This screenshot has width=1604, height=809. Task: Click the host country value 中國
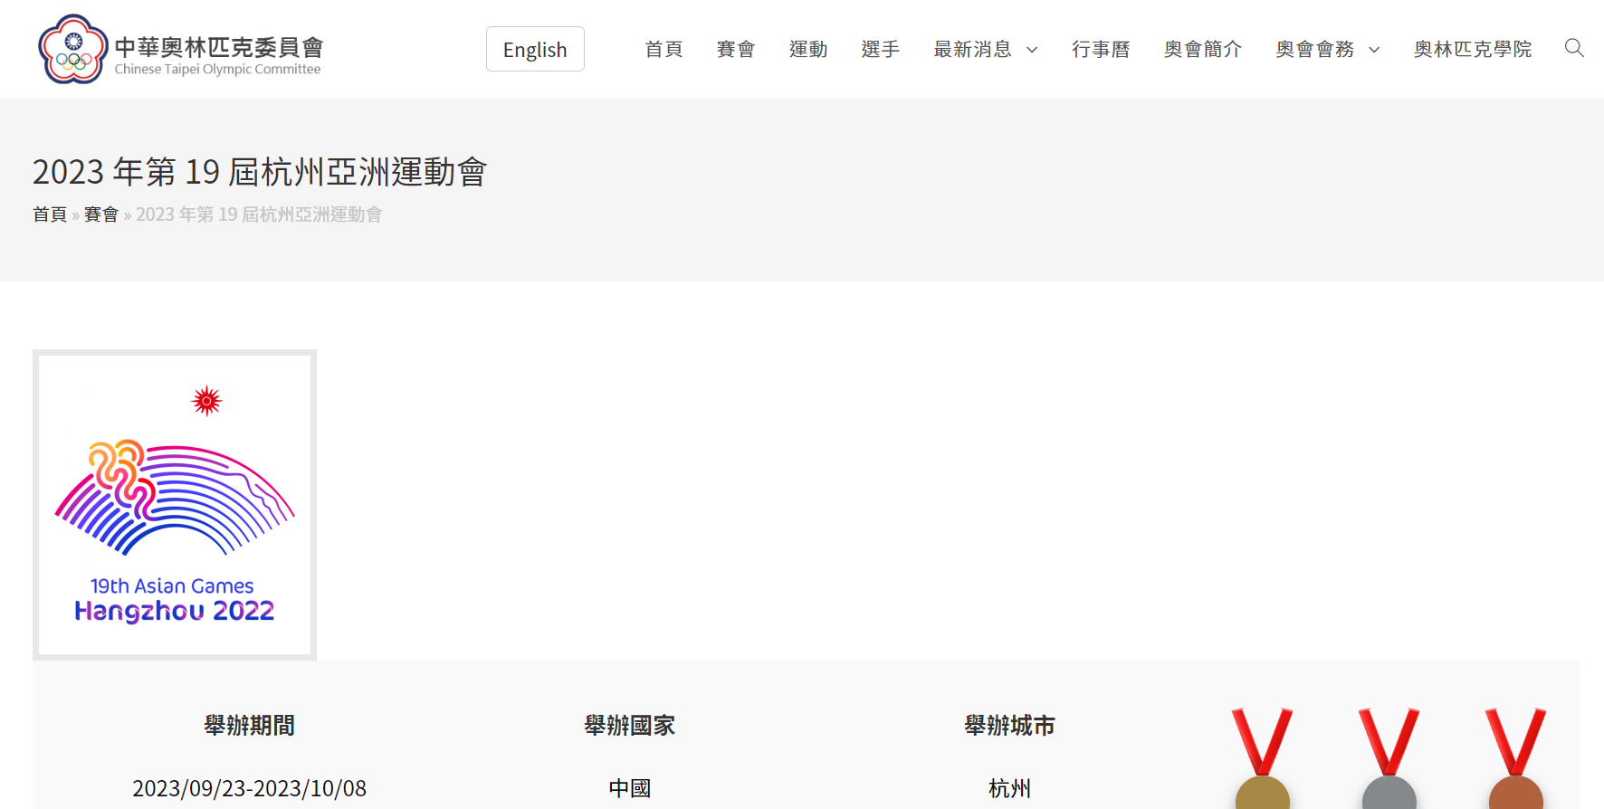pyautogui.click(x=630, y=788)
